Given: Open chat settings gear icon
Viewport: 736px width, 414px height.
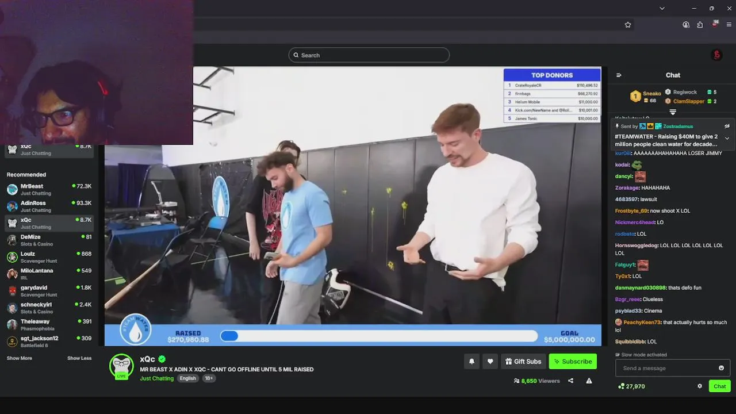Looking at the screenshot, I should 700,386.
